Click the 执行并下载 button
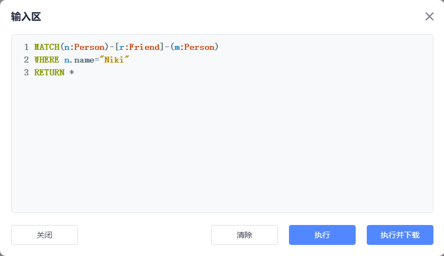Screen dimensions: 444x256 click(400, 235)
